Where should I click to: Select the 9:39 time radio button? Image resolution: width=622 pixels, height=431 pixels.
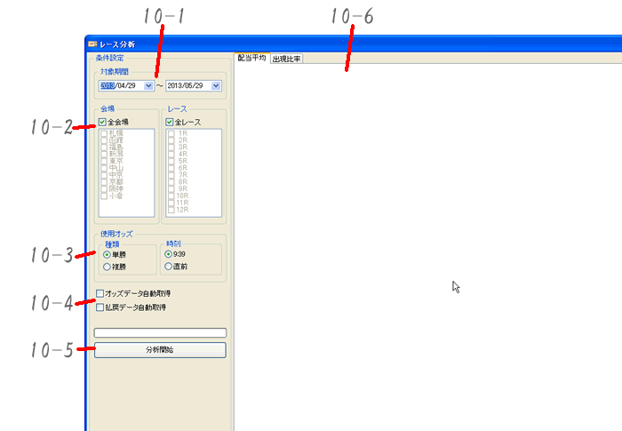170,254
